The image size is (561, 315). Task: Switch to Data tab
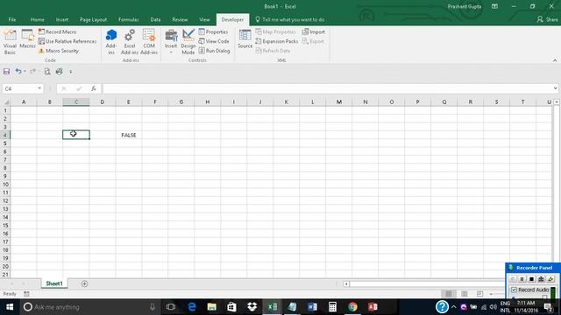[x=155, y=19]
